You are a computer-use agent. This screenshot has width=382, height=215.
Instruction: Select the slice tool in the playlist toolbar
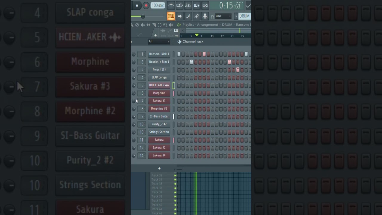click(x=154, y=25)
